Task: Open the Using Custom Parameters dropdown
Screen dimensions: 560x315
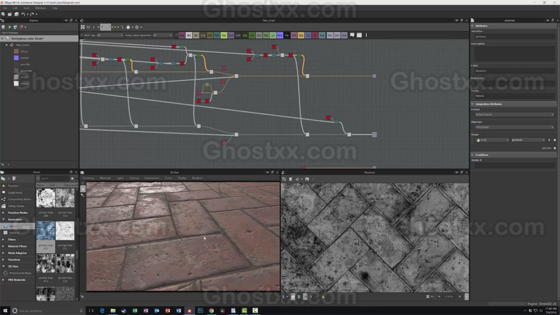Action: 163,36
